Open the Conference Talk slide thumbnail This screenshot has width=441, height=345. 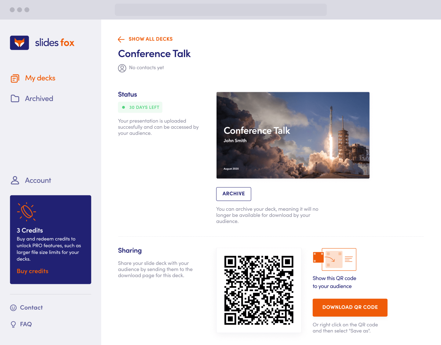click(293, 135)
